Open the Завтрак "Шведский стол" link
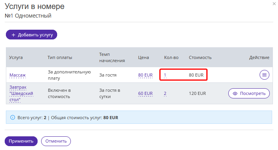278x150 pixels. pos(21,93)
